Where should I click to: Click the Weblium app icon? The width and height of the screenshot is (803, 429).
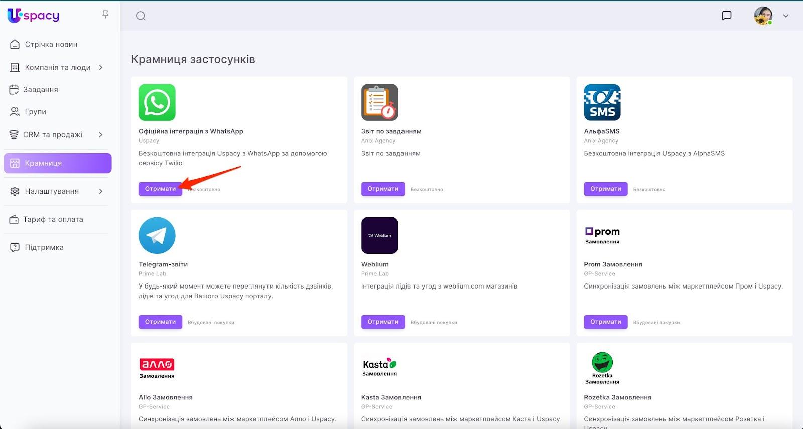pos(379,235)
